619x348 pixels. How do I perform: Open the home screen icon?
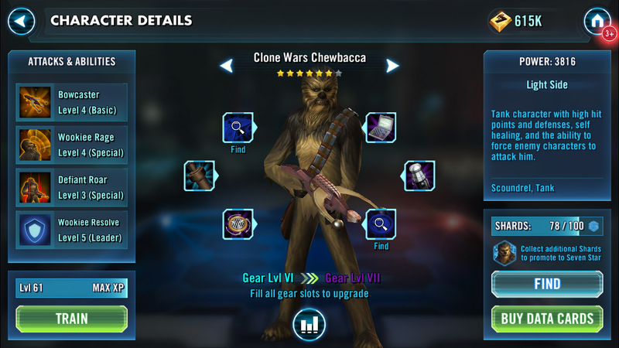click(x=597, y=21)
